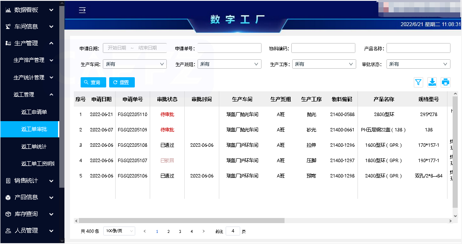Click the printer icon
Screen dimensions: 462x244
[x=446, y=82]
